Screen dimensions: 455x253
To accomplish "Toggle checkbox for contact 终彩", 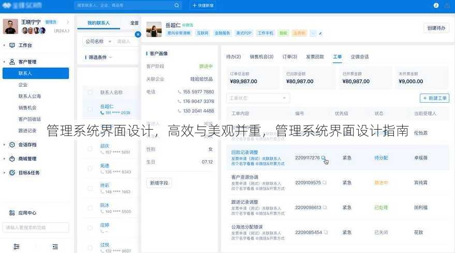I will point(90,188).
